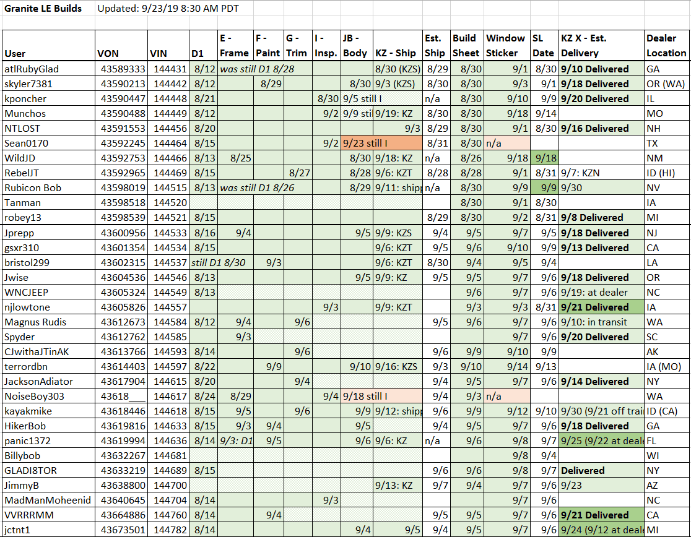Select the 'Updated: 9/23/19 8:30 AM PDT' cell
The image size is (691, 537).
click(168, 9)
